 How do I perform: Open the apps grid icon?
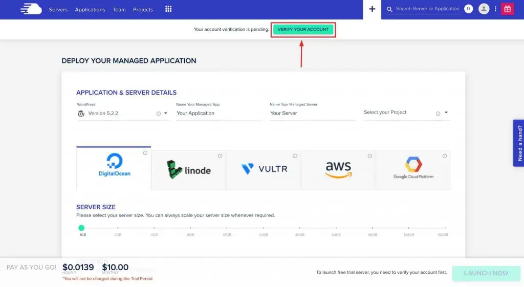click(168, 9)
